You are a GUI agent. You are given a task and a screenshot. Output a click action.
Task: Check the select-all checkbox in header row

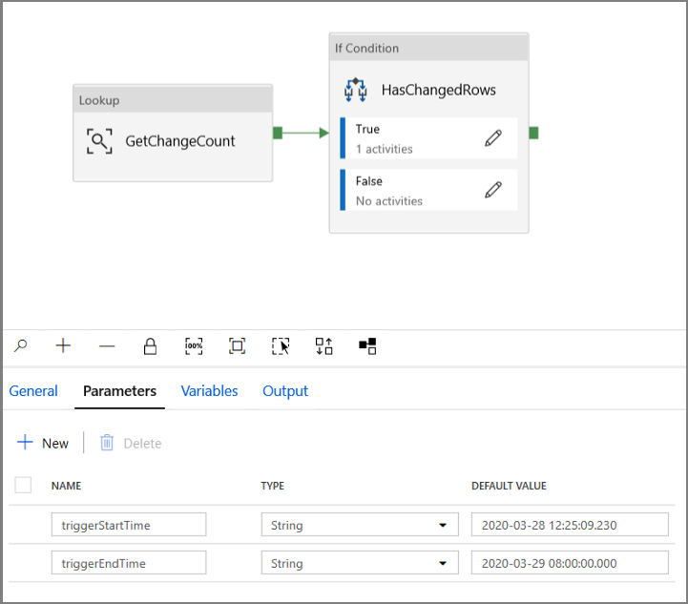[24, 486]
